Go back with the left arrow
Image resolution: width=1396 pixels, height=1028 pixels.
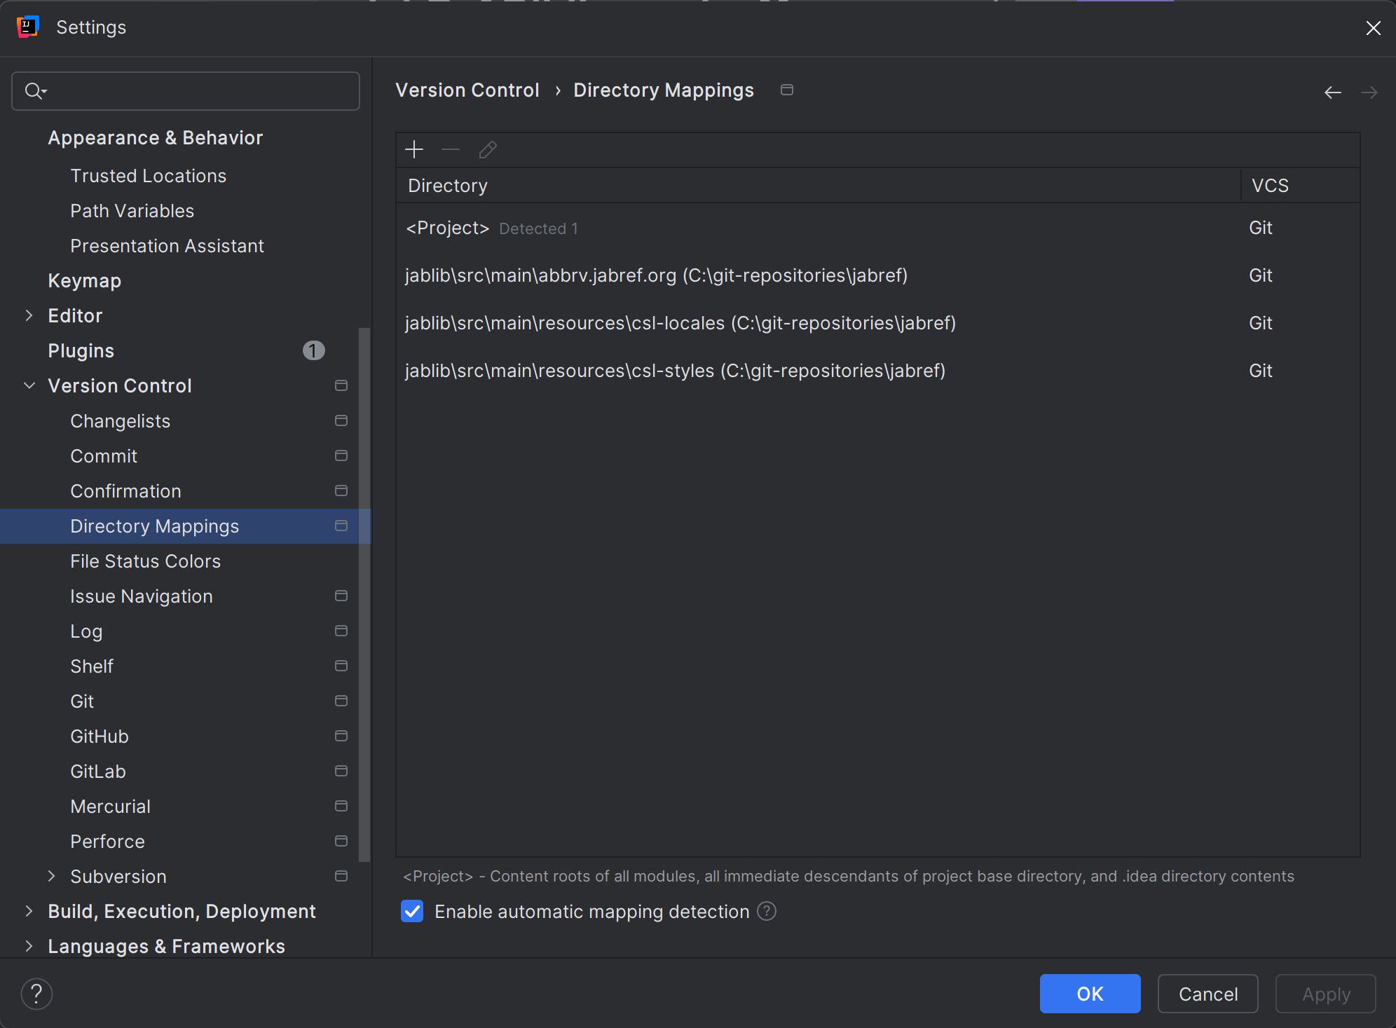click(1333, 92)
